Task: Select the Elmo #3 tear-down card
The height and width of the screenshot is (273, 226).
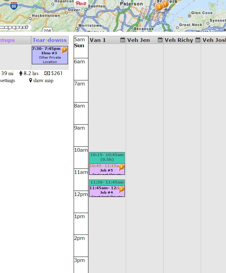Action: [x=47, y=57]
